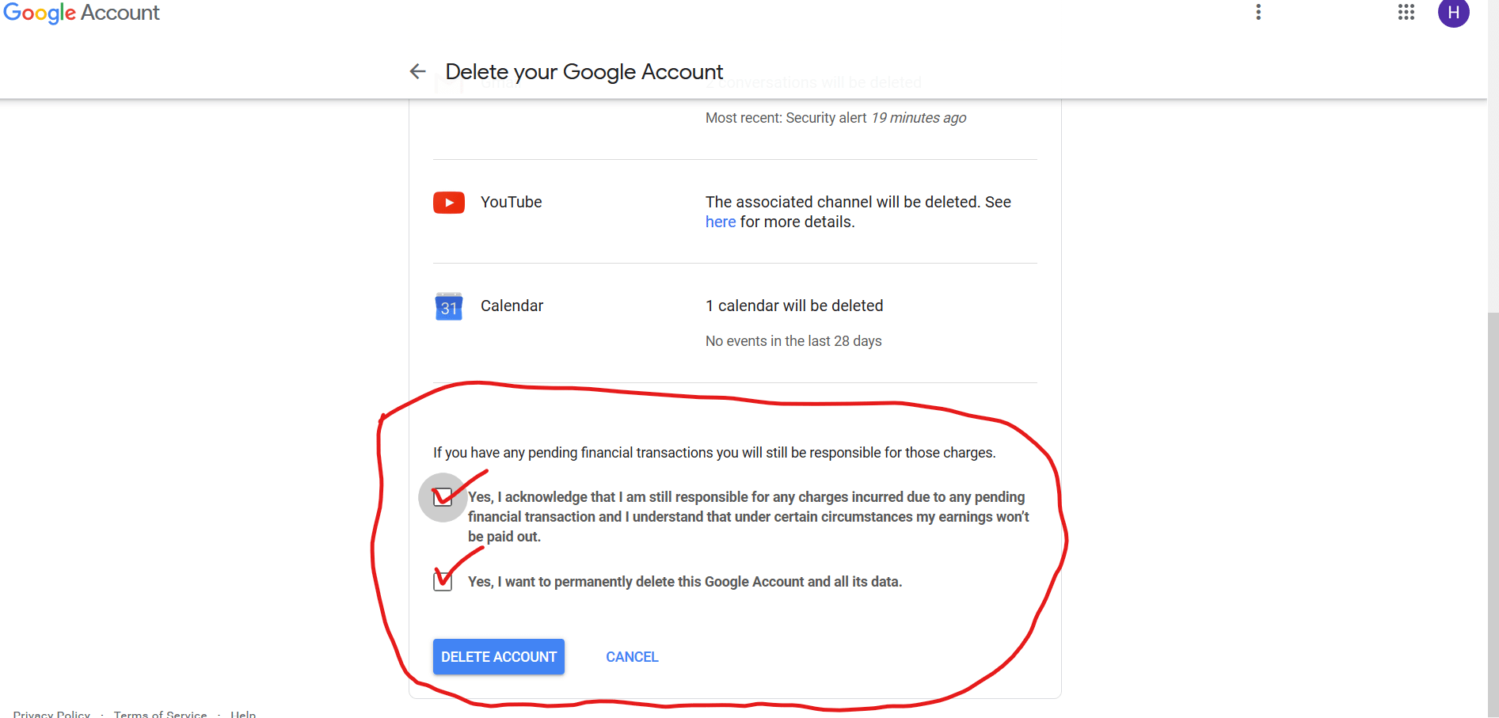Image resolution: width=1499 pixels, height=718 pixels.
Task: Click the Google Account logo
Action: (82, 13)
